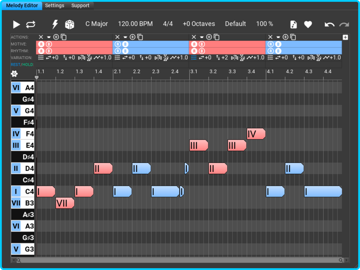This screenshot has width=360, height=270.
Task: Switch to the Melody Editor tab
Action: click(22, 5)
